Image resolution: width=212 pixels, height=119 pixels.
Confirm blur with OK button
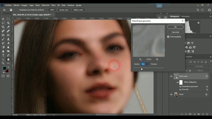(x=175, y=27)
